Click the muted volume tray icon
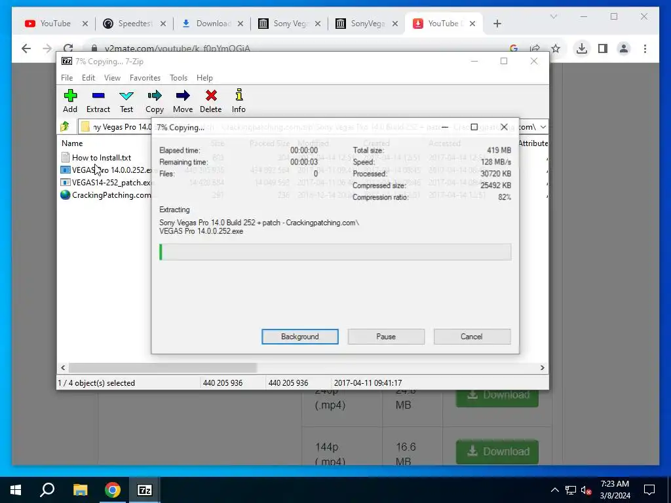This screenshot has width=671, height=503. [x=586, y=490]
